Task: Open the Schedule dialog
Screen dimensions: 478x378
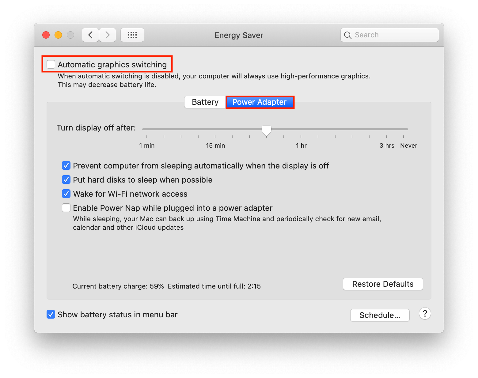Action: (x=380, y=315)
